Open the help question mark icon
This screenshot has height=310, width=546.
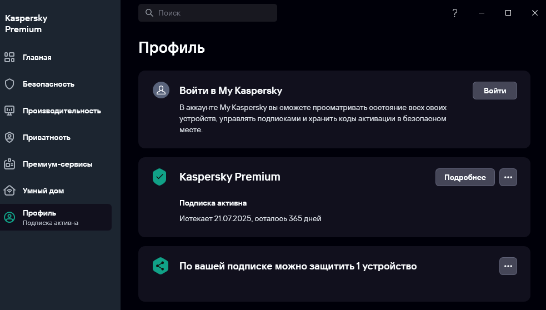(455, 13)
